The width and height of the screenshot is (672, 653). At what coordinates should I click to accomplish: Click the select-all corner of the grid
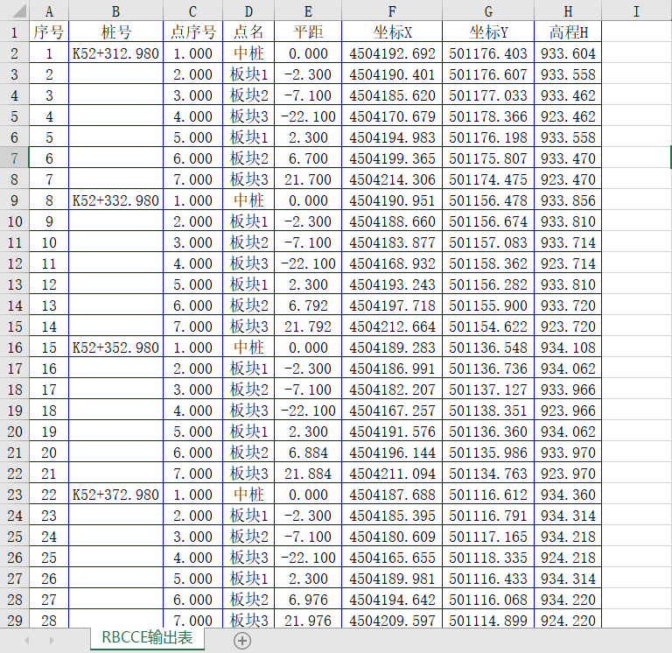[14, 11]
